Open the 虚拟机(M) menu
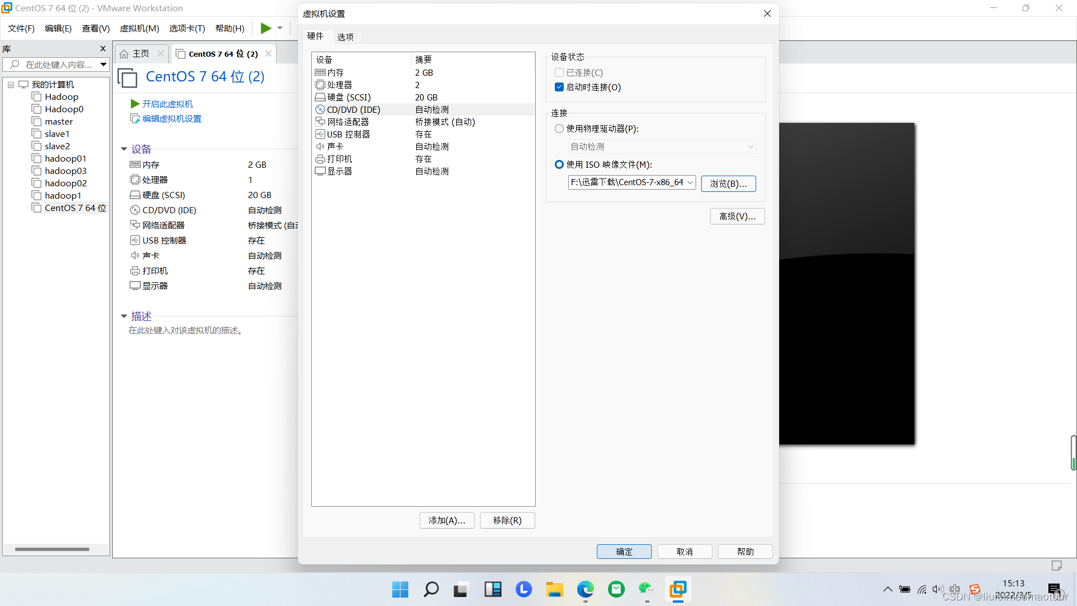Screen dimensions: 1077x606 click(x=139, y=28)
